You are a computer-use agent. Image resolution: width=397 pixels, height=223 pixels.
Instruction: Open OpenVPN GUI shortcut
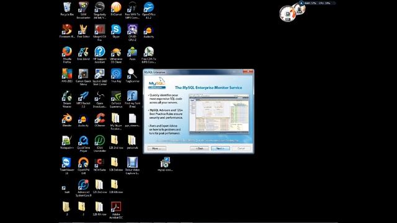tap(83, 165)
